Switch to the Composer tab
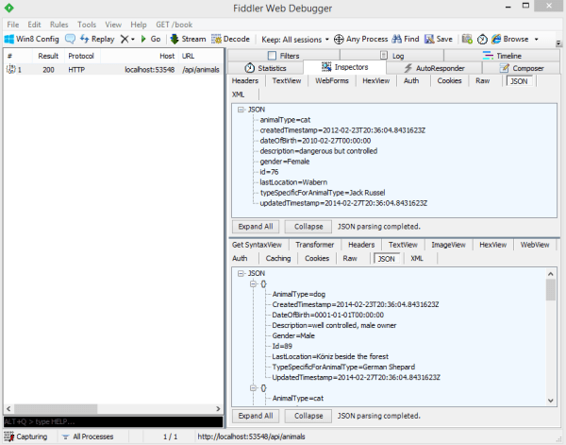 pos(522,68)
